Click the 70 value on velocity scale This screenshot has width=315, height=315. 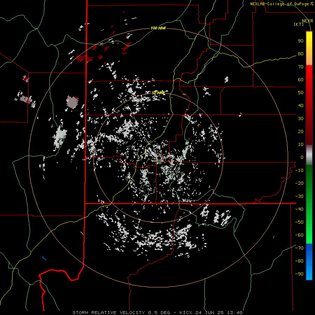click(x=301, y=67)
